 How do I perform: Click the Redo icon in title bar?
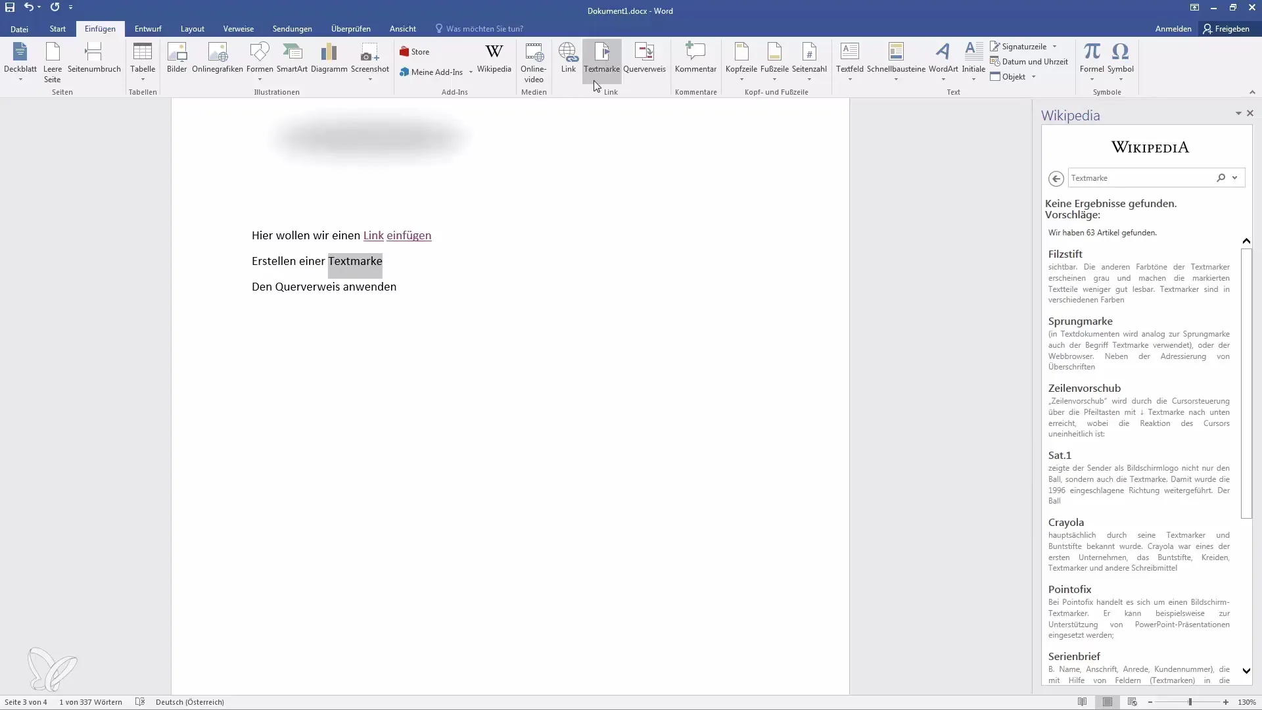pos(55,7)
